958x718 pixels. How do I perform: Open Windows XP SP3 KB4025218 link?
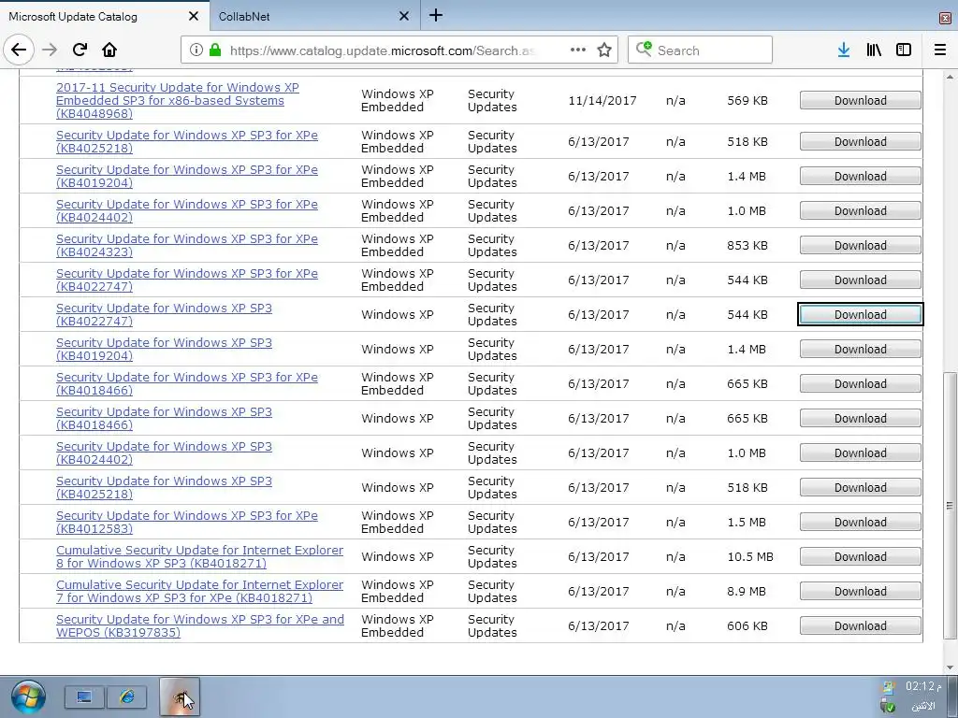coord(165,487)
